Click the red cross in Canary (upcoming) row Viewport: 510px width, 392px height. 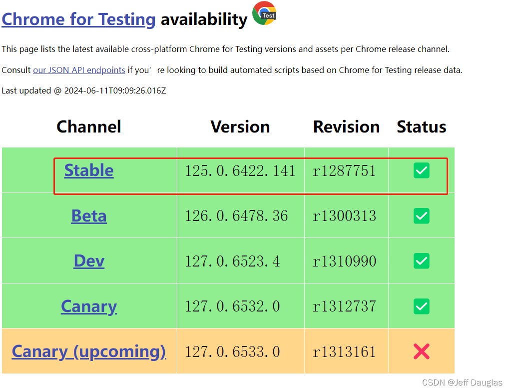pyautogui.click(x=422, y=351)
